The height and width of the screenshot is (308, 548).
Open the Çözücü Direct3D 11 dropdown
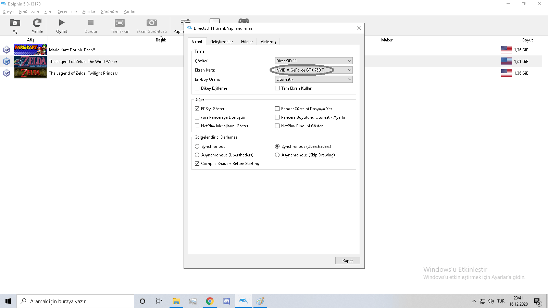(x=314, y=61)
